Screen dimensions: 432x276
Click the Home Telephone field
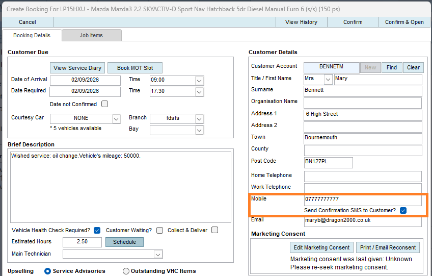(363, 177)
